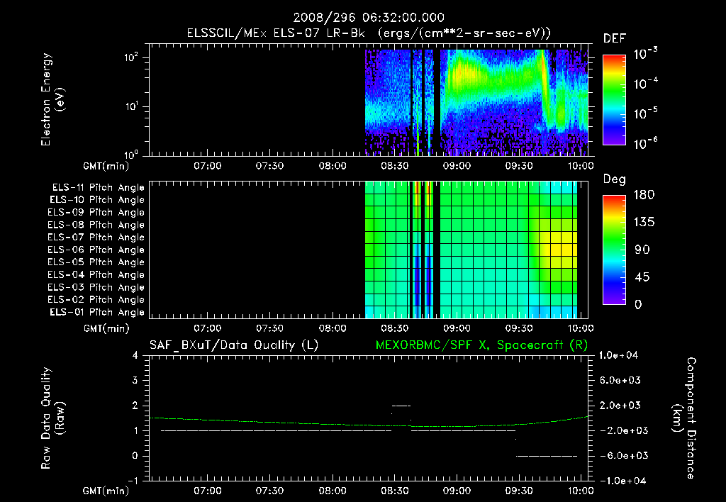Click the 45 value on Deg scale
Screen dimensions: 726x502
(642, 277)
